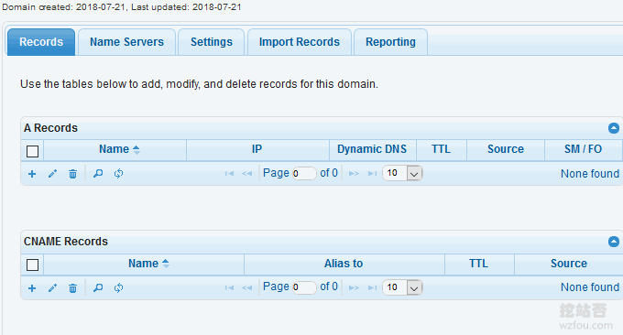Reload the A Records table
This screenshot has width=623, height=335.
tap(118, 174)
